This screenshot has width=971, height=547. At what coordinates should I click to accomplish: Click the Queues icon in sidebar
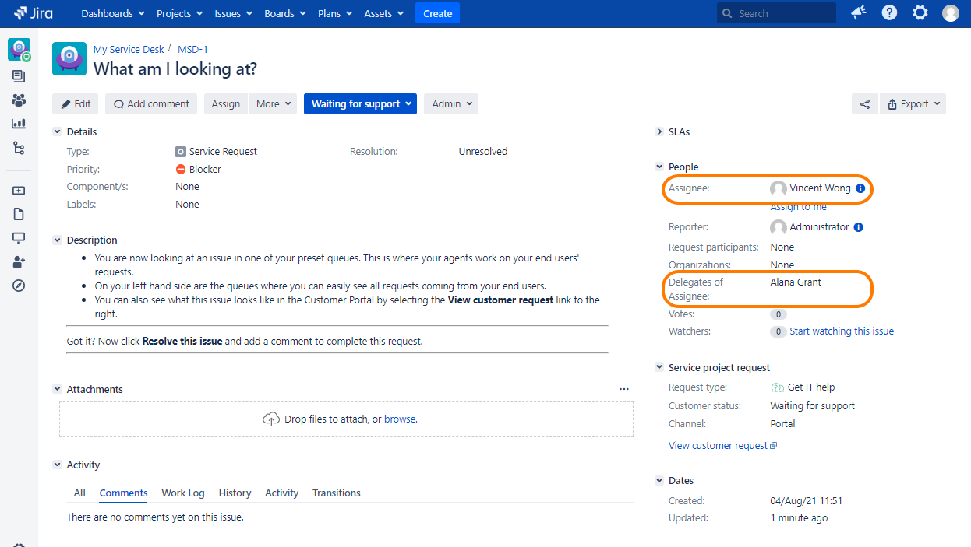(x=19, y=76)
